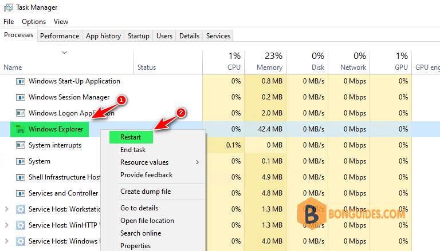Click the 42.4 MB memory value
Viewport: 440px width, 251px height.
click(270, 129)
